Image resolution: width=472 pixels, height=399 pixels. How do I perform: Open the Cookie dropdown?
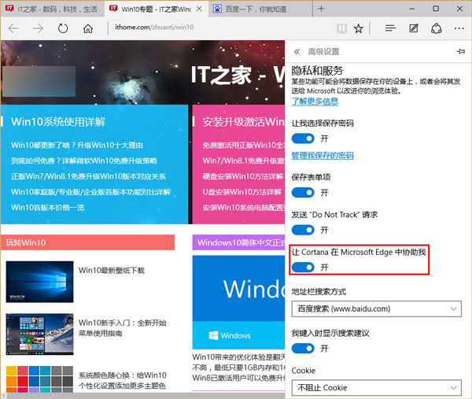tap(376, 387)
